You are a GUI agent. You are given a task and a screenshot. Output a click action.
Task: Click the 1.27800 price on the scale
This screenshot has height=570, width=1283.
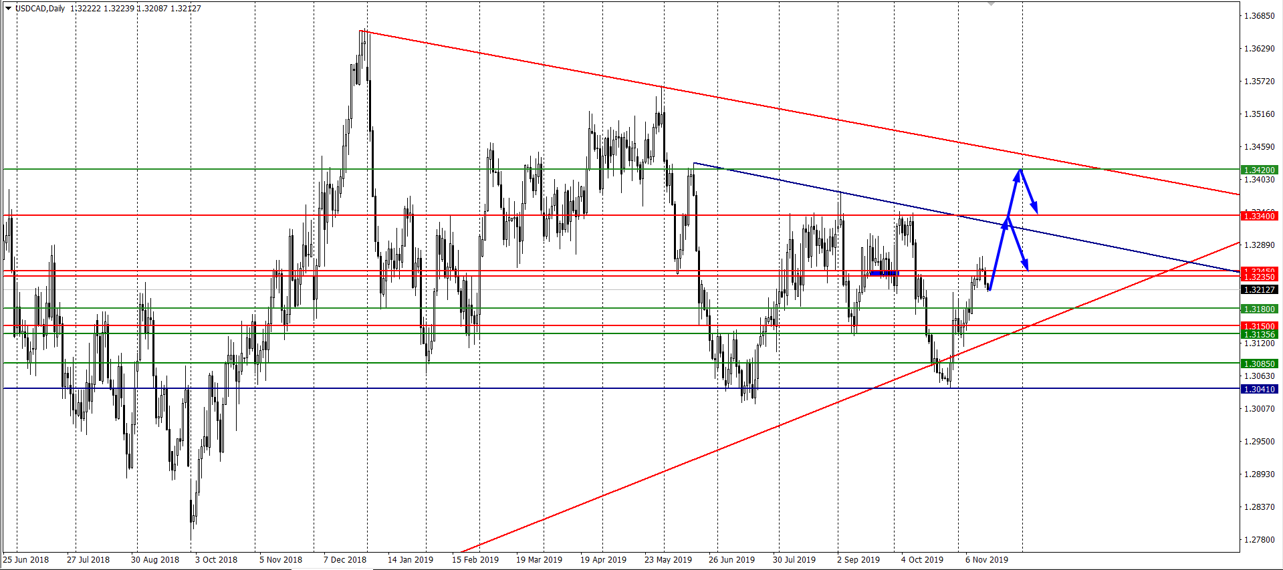click(x=1259, y=539)
